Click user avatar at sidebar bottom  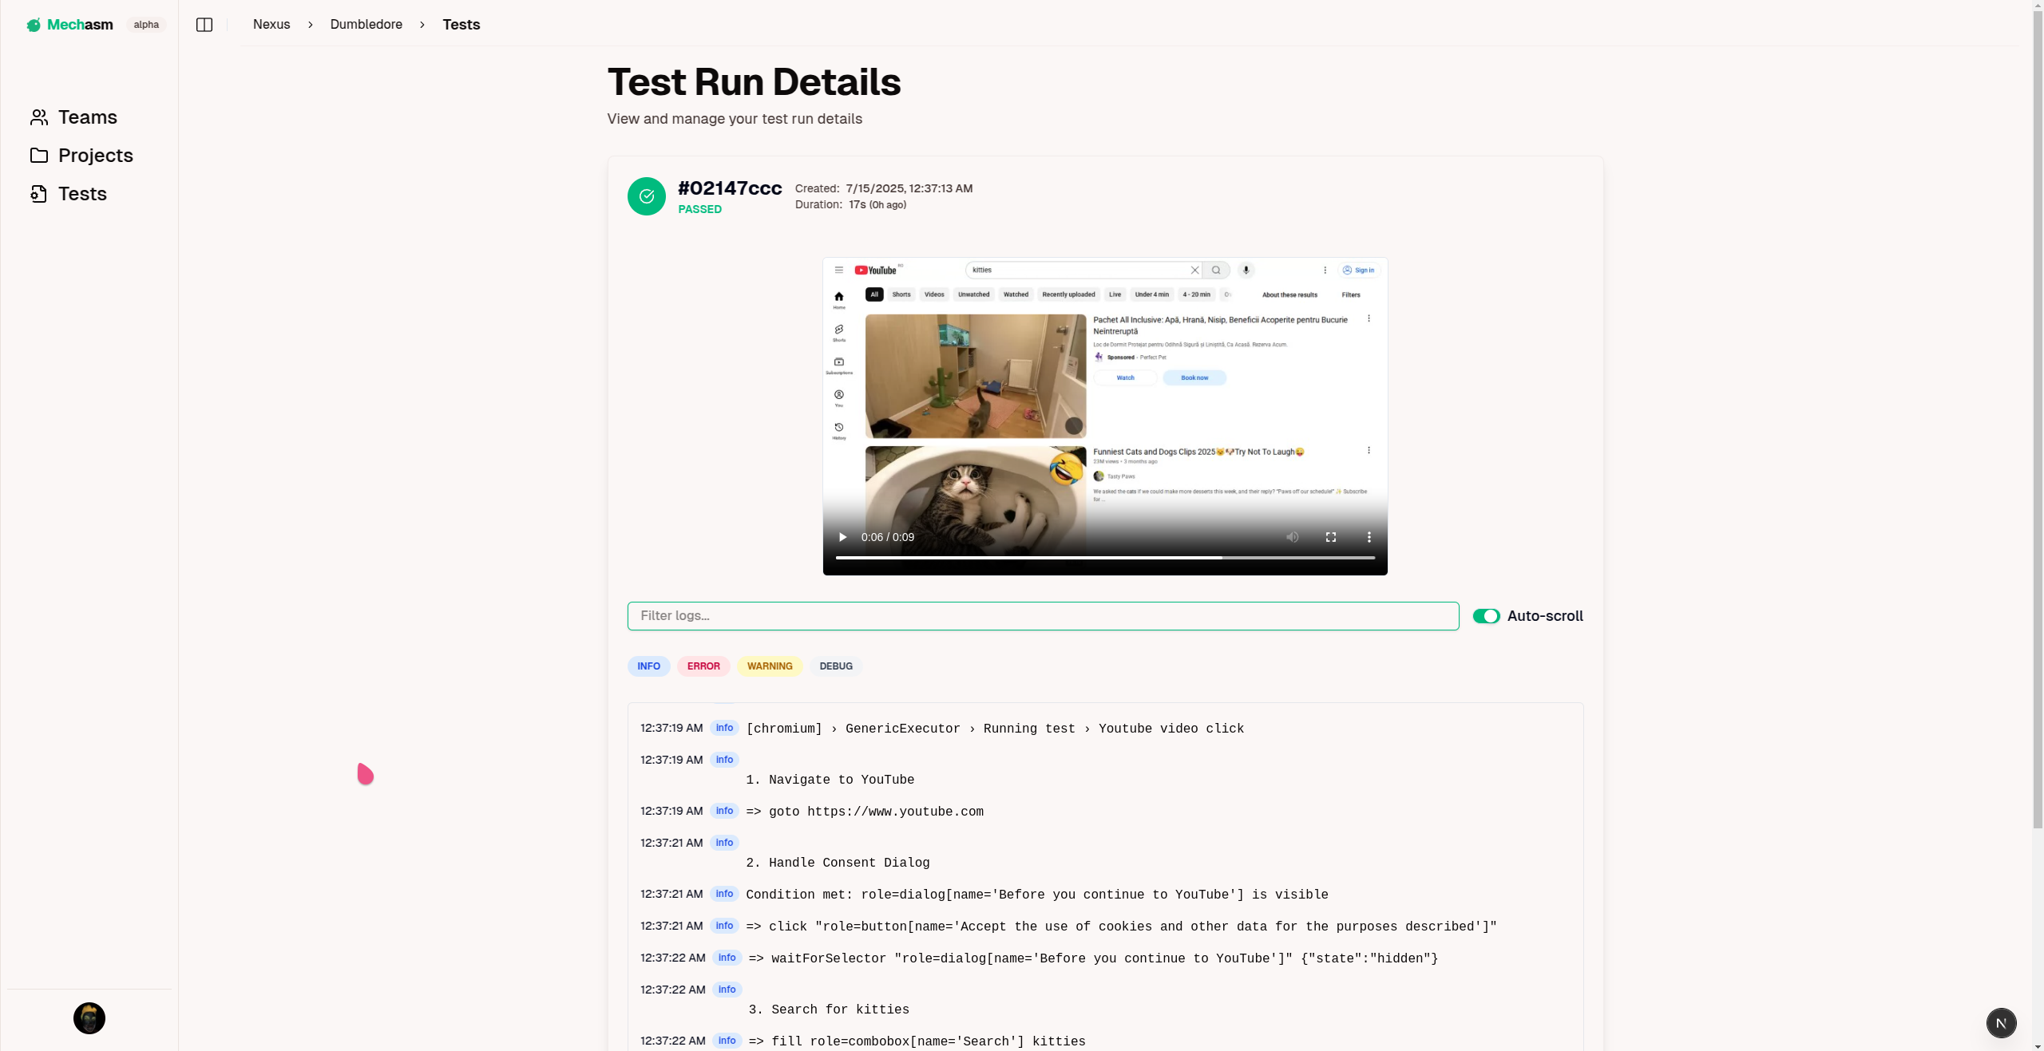(89, 1018)
